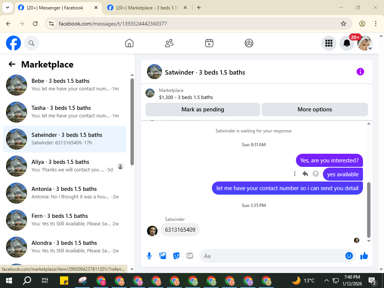
Task: Open a new browser tab
Action: (x=199, y=7)
